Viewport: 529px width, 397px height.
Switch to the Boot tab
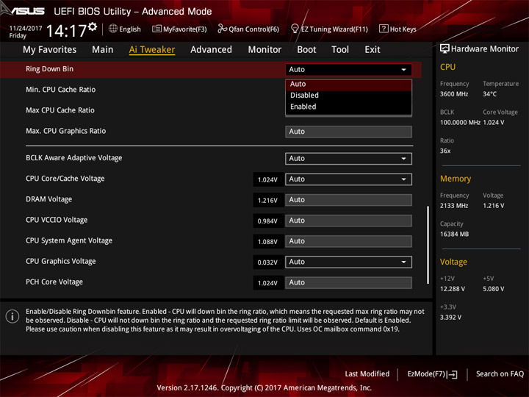tap(306, 50)
